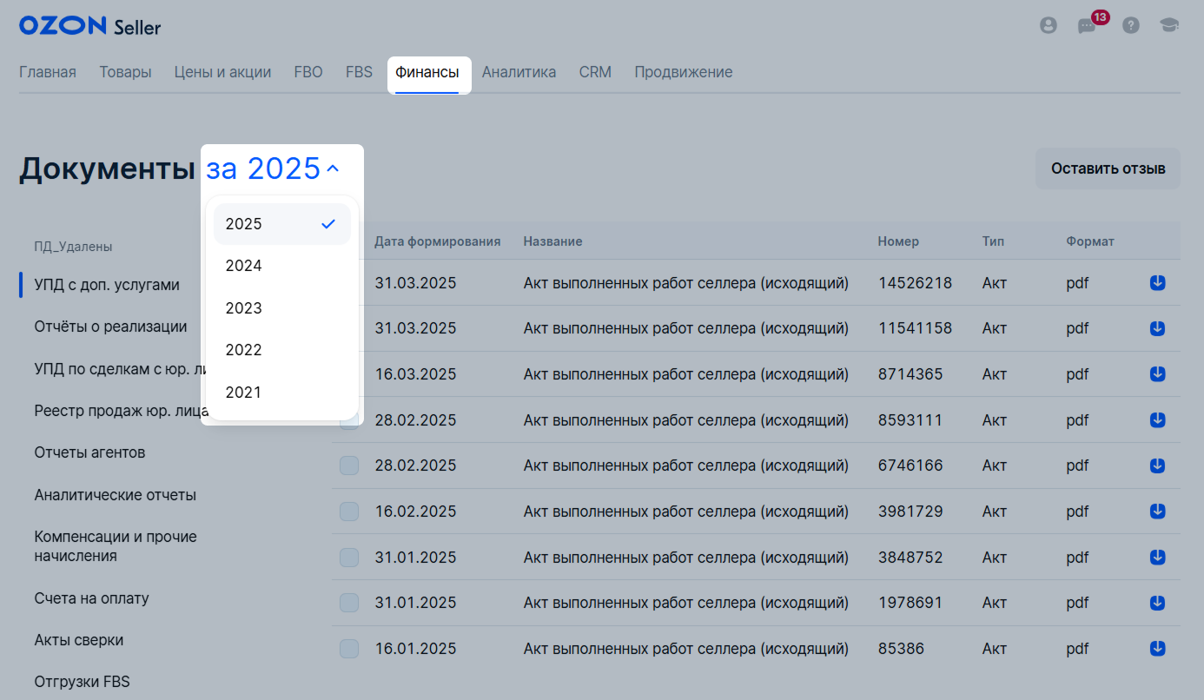1204x700 pixels.
Task: Select year 2023 in the dropdown
Action: coord(282,308)
